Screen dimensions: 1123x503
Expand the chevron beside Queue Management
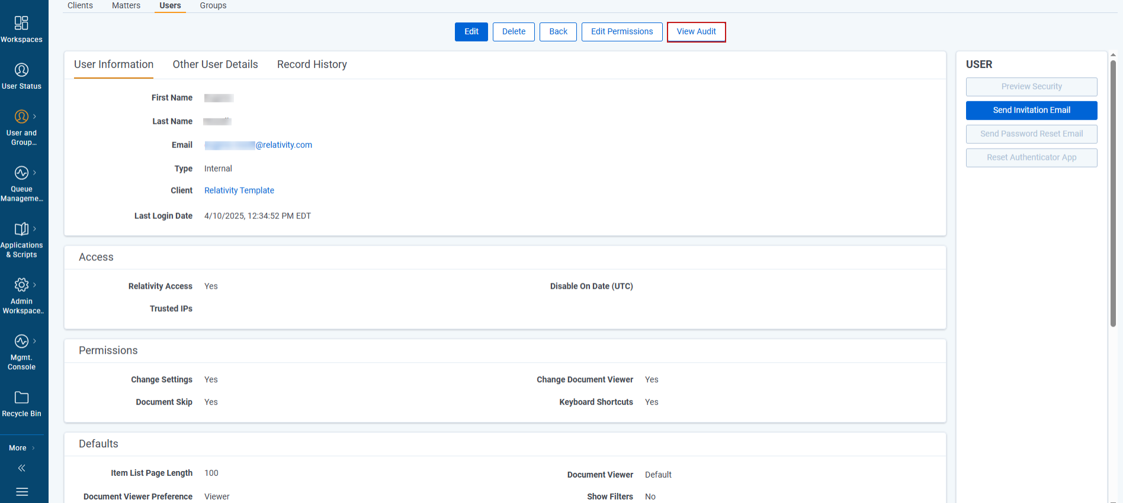point(35,173)
